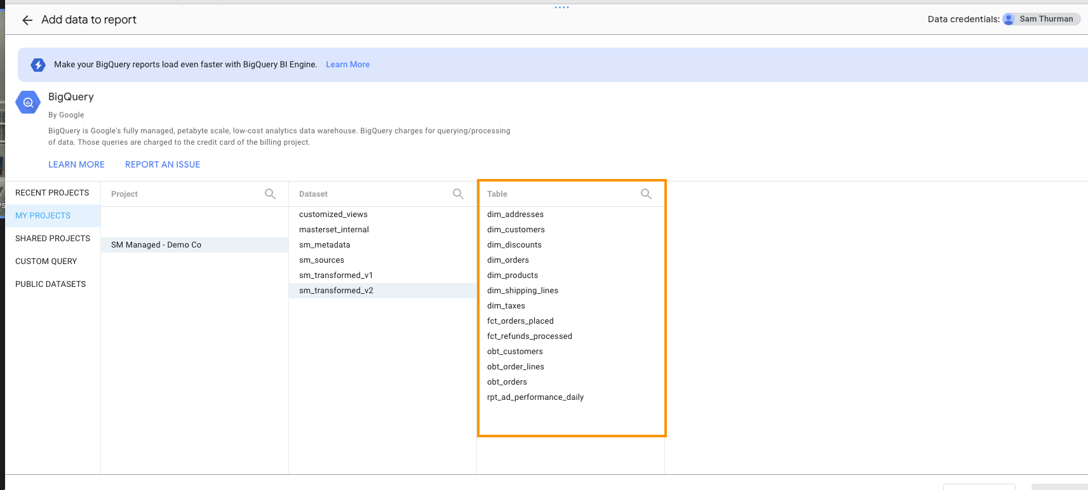Pick the fct_refunds_processed table
Screen dimensions: 1088x490
click(570, 336)
